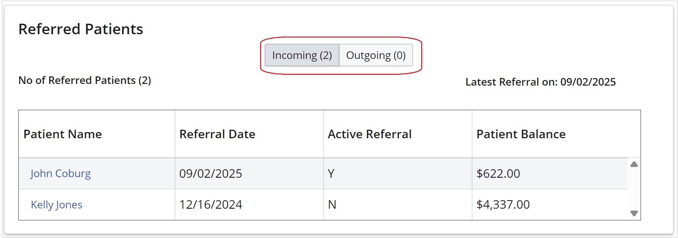Click the 12/16/2024 referral date cell
The height and width of the screenshot is (238, 678).
[211, 205]
